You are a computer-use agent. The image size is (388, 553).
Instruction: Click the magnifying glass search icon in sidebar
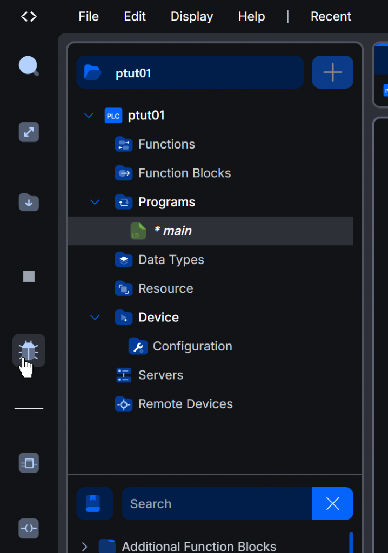click(29, 66)
